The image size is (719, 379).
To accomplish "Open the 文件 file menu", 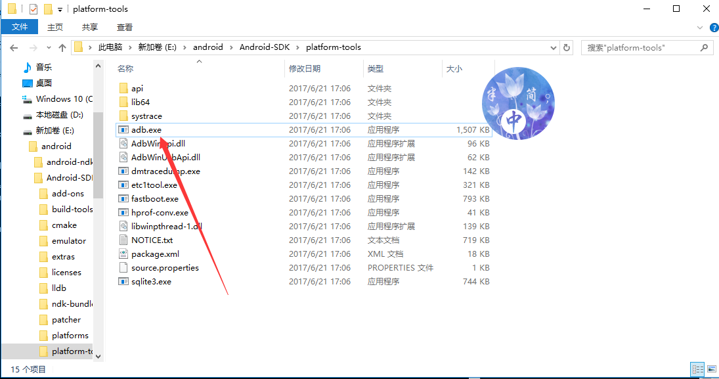I will click(20, 27).
